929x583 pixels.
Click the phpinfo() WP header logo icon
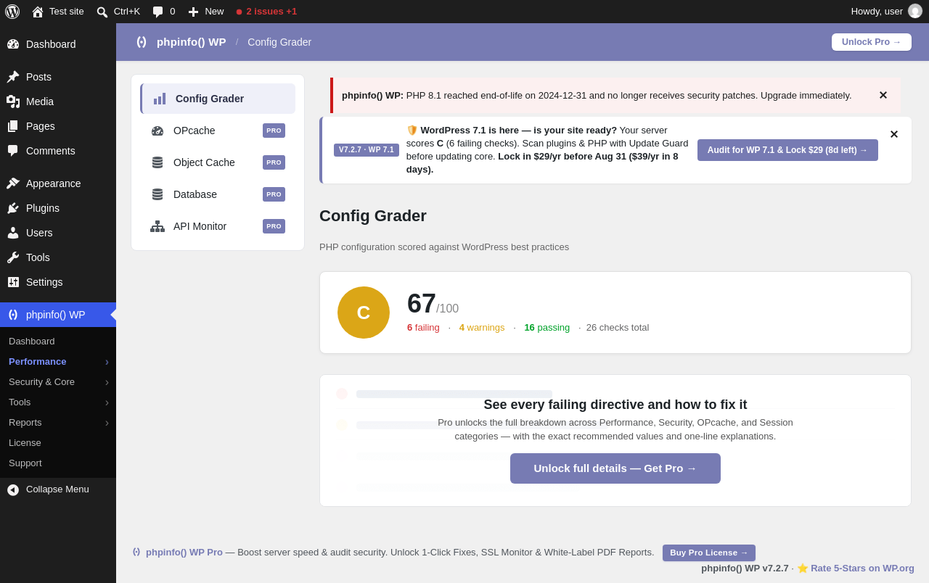[142, 42]
